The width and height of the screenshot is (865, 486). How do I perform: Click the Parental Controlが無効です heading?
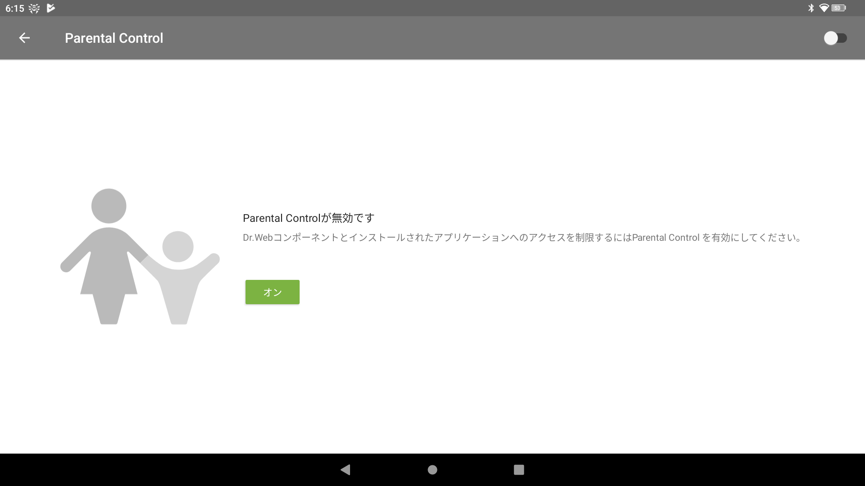(309, 218)
